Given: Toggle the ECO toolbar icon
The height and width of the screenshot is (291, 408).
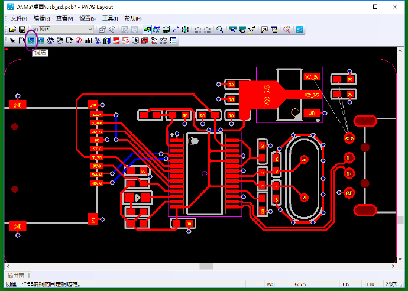Looking at the screenshot, I should pos(176,30).
